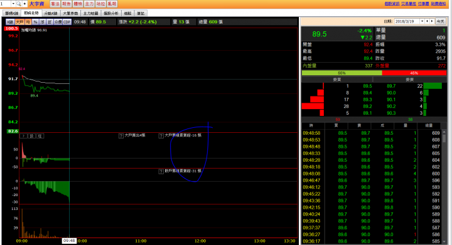452x245 pixels.
Task: Click the ? icon beside 大戶賣出4張
Action: click(121, 136)
